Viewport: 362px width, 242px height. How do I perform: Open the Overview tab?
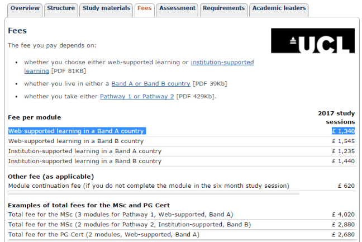click(x=25, y=8)
